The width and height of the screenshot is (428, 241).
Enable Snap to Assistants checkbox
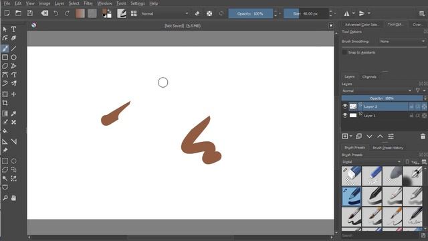point(344,52)
